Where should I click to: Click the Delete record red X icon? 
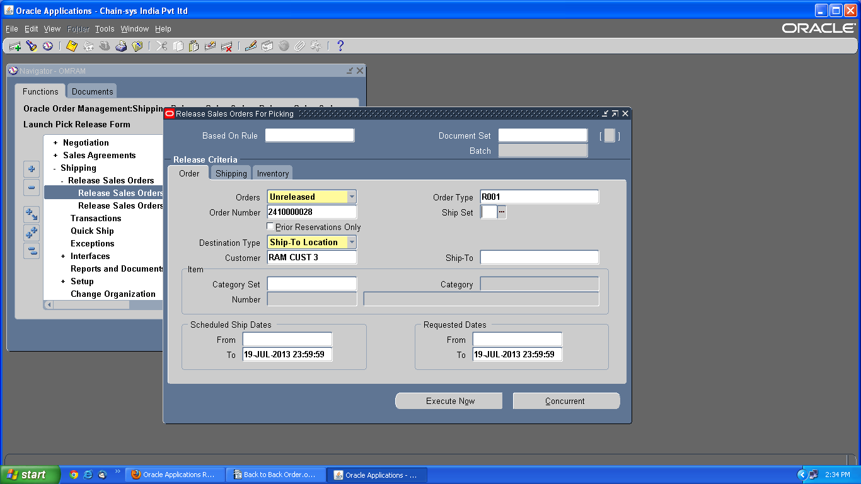click(227, 46)
